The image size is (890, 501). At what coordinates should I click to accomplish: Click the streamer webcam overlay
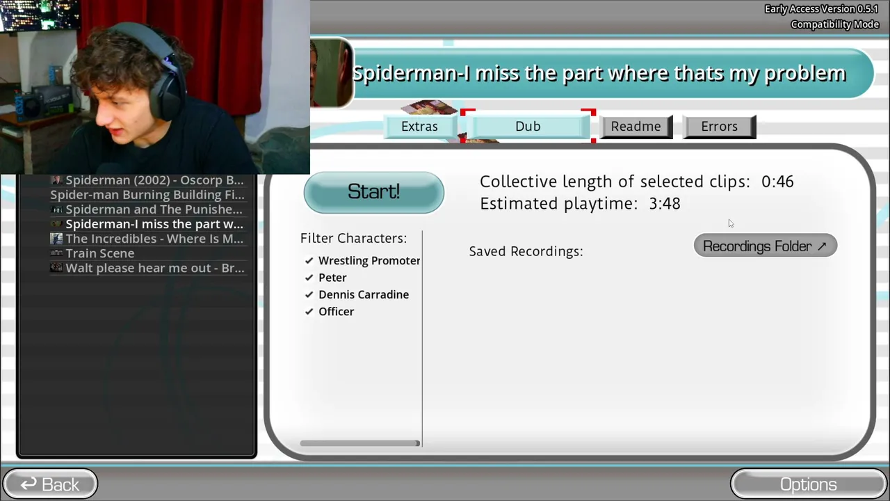154,86
